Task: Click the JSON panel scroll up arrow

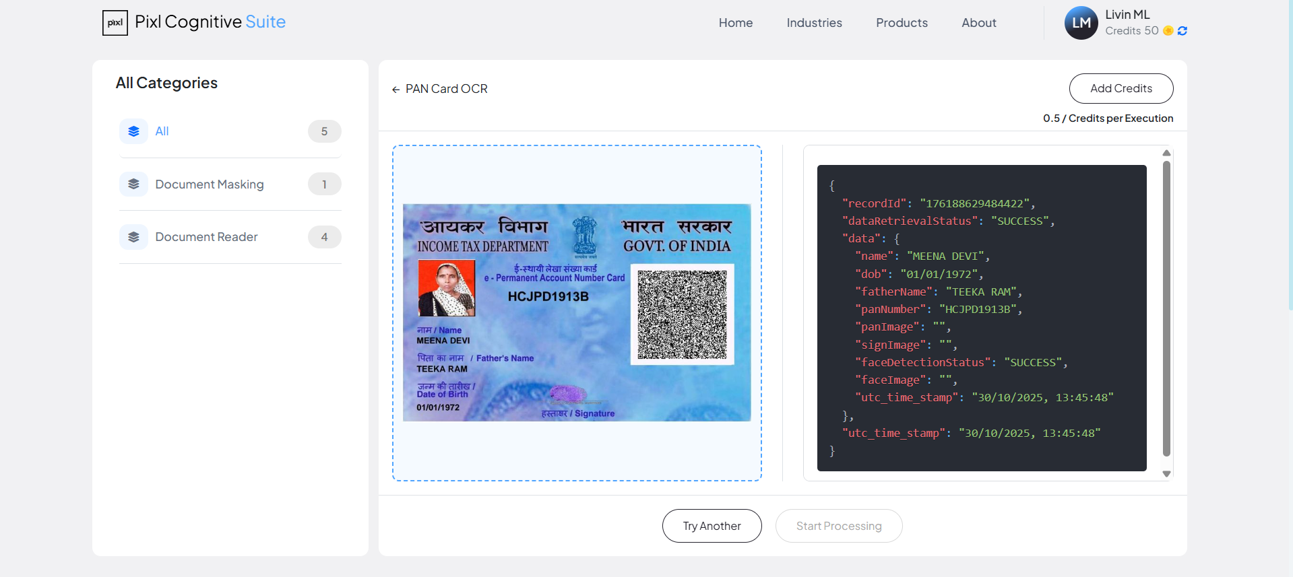Action: [1166, 153]
